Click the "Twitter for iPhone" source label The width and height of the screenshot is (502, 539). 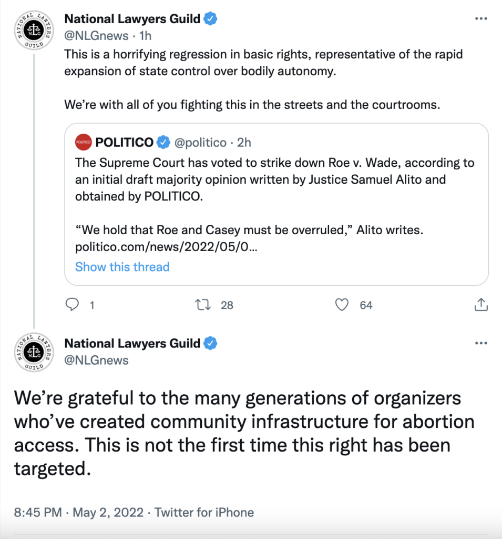[x=204, y=512]
